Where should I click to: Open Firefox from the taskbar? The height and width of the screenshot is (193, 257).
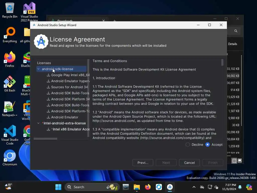click(148, 187)
